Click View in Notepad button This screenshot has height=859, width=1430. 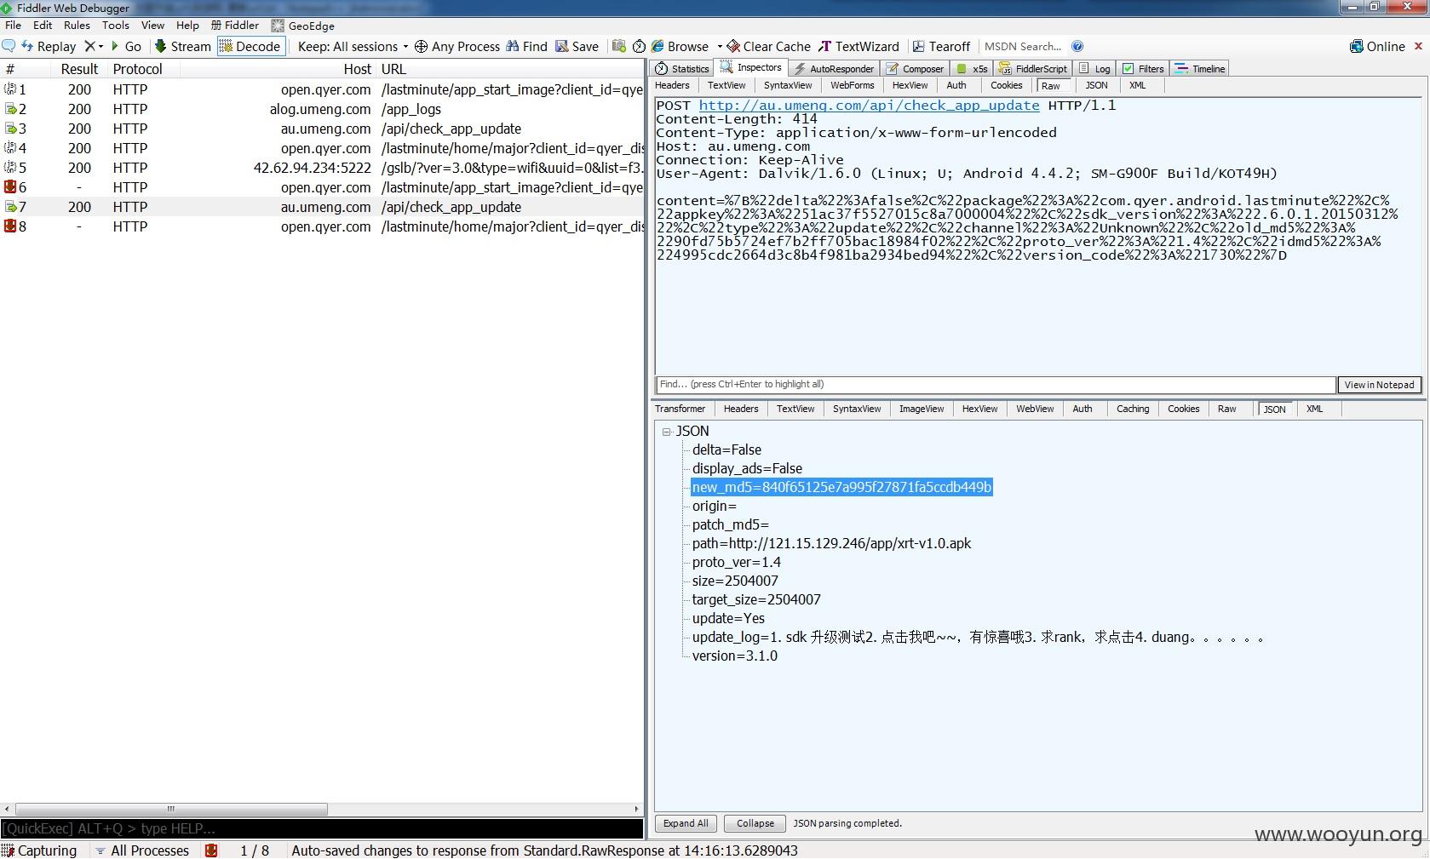(1380, 385)
